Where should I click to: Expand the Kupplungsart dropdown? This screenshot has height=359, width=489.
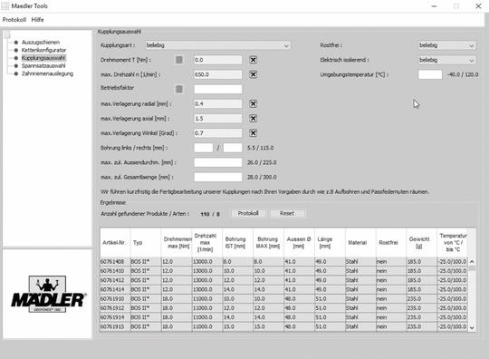point(217,45)
